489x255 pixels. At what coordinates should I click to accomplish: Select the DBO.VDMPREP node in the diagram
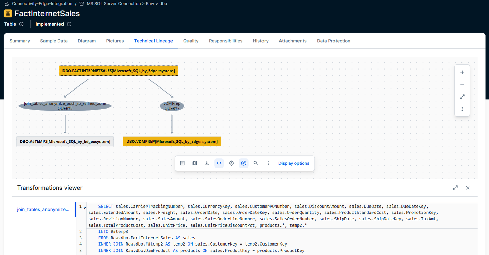(x=172, y=141)
